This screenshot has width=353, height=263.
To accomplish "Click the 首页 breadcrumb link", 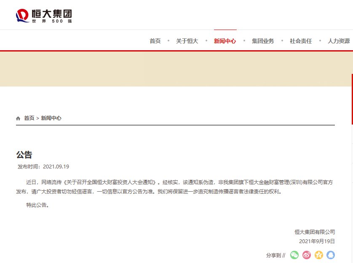I will point(29,118).
